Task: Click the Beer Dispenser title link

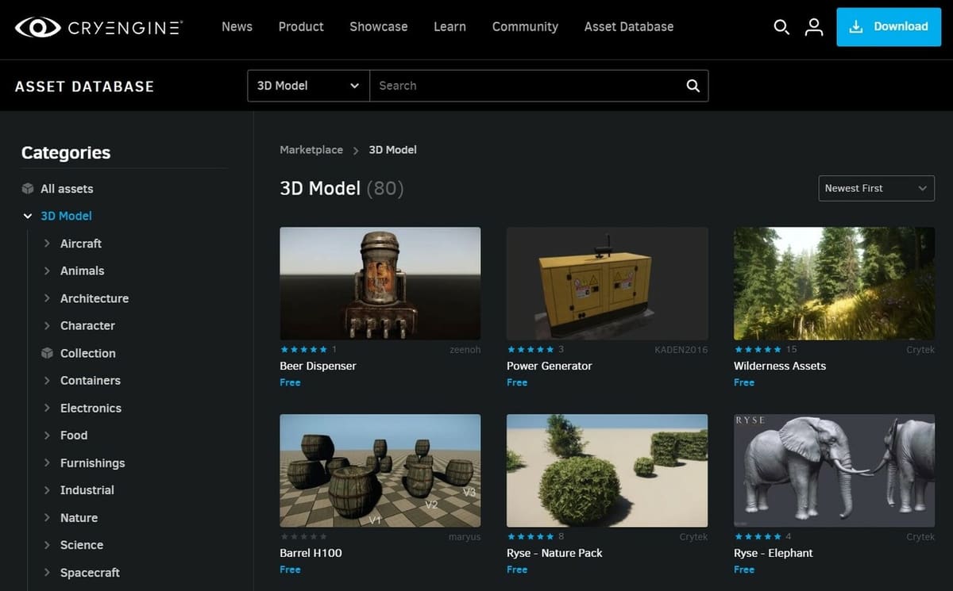Action: point(318,366)
